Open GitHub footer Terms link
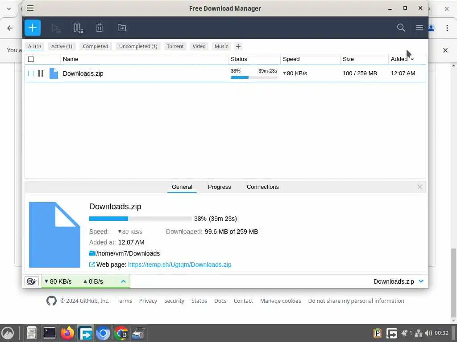Image resolution: width=457 pixels, height=342 pixels. (x=124, y=301)
